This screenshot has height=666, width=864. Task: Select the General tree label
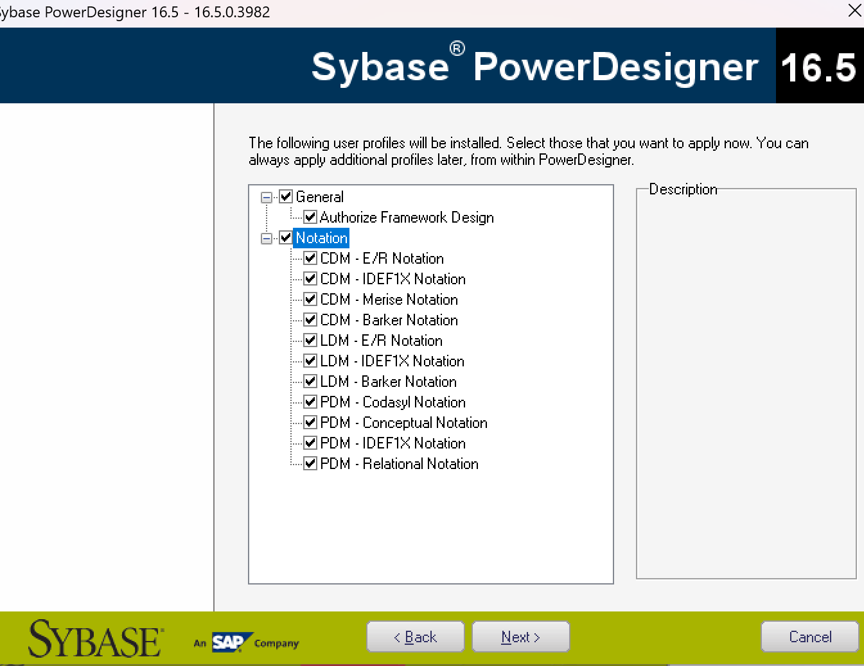point(320,197)
